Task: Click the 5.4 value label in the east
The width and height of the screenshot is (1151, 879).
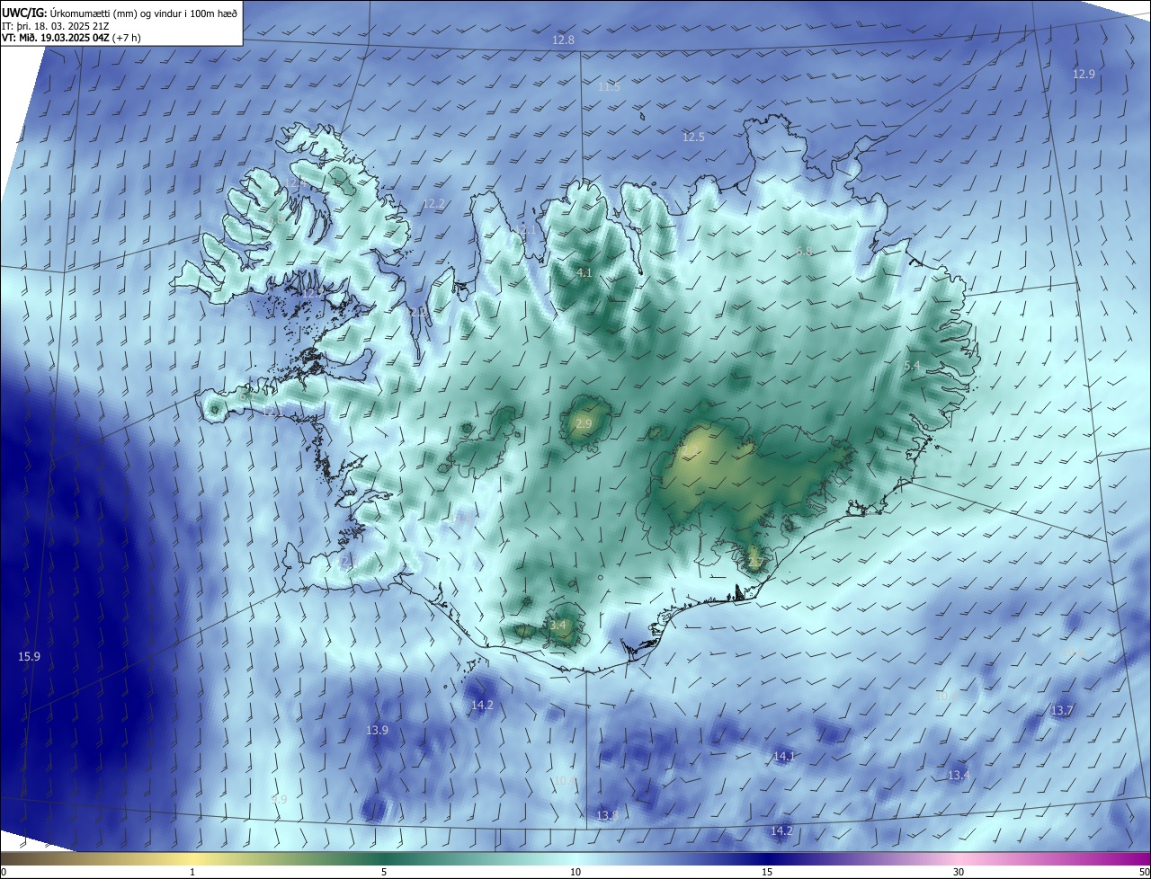Action: coord(912,367)
